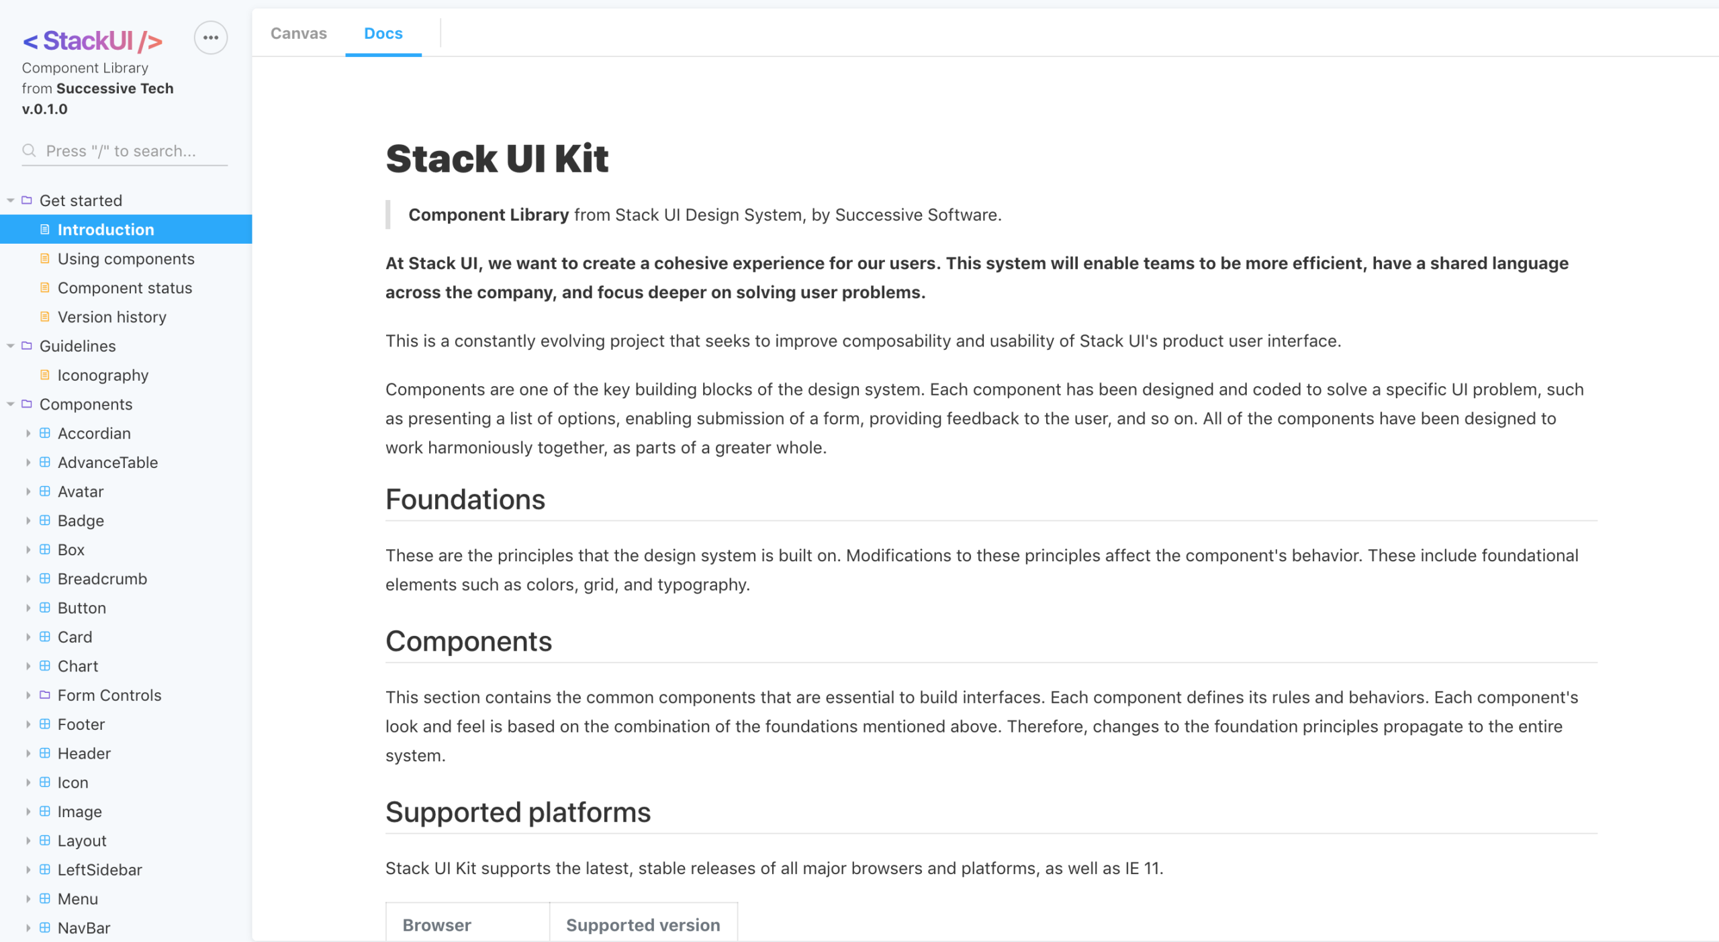This screenshot has width=1719, height=942.
Task: Open the NavBar component in the sidebar
Action: 85,928
